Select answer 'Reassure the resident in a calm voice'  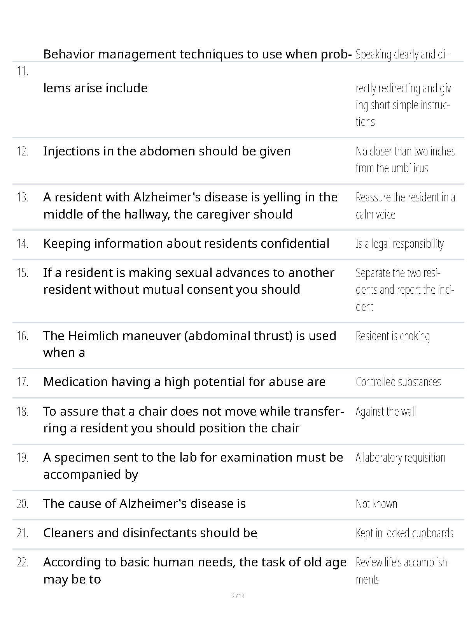[405, 206]
